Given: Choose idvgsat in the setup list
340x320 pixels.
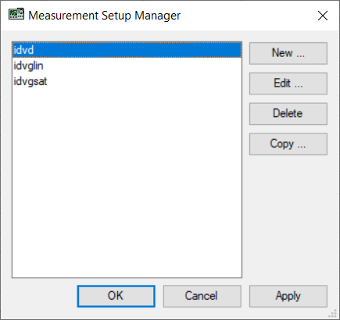Looking at the screenshot, I should (127, 81).
